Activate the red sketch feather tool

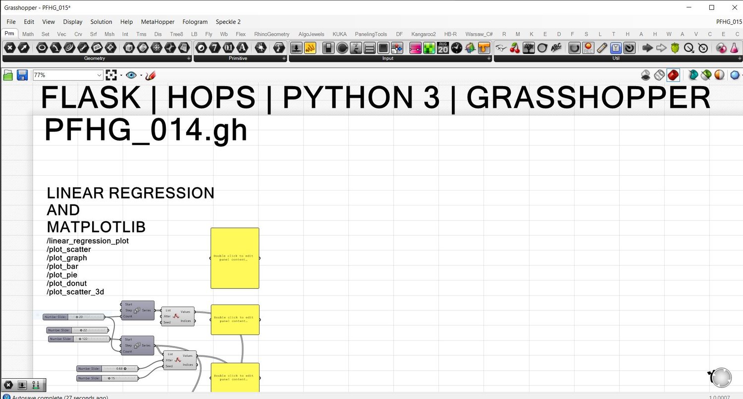point(151,75)
